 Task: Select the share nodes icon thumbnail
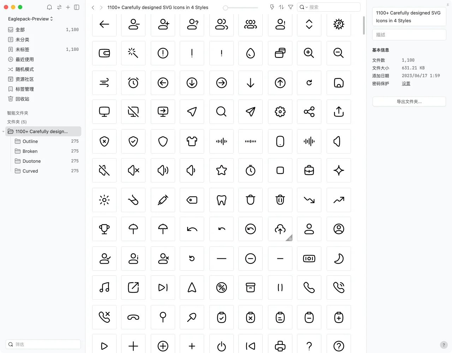309,112
